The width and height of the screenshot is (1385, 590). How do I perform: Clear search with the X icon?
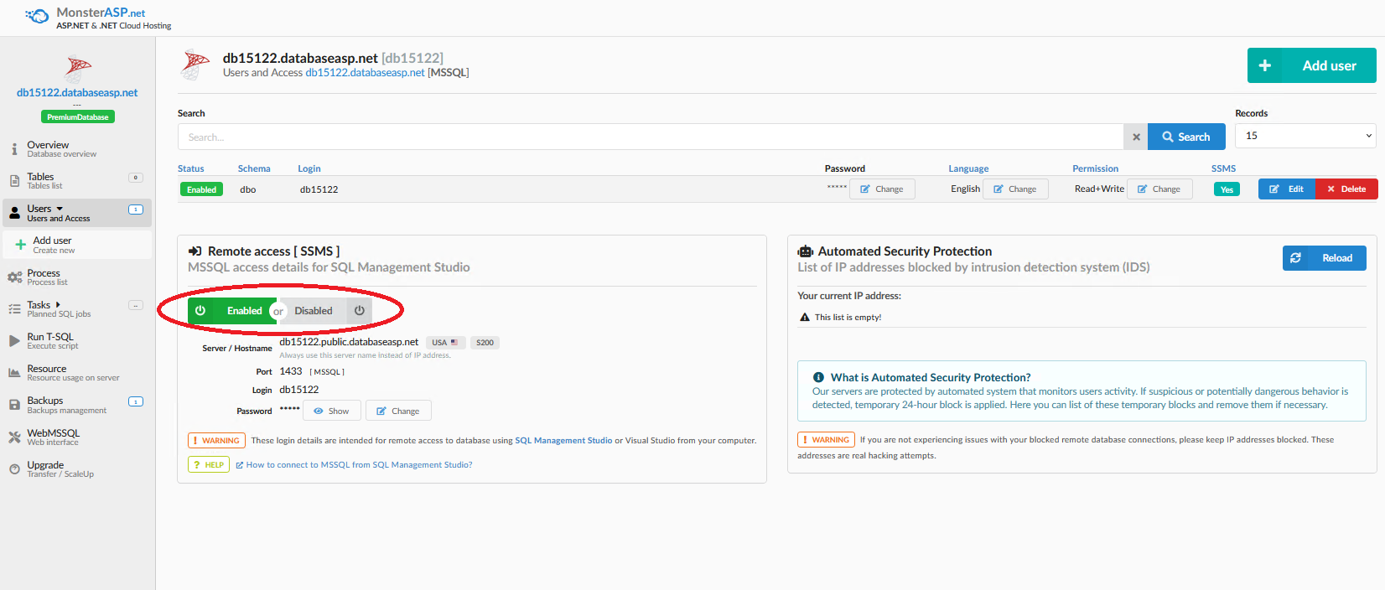click(x=1136, y=137)
